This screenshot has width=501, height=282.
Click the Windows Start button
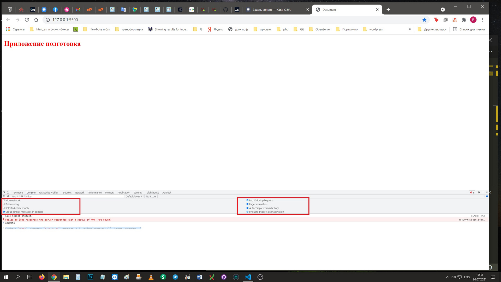(x=6, y=277)
